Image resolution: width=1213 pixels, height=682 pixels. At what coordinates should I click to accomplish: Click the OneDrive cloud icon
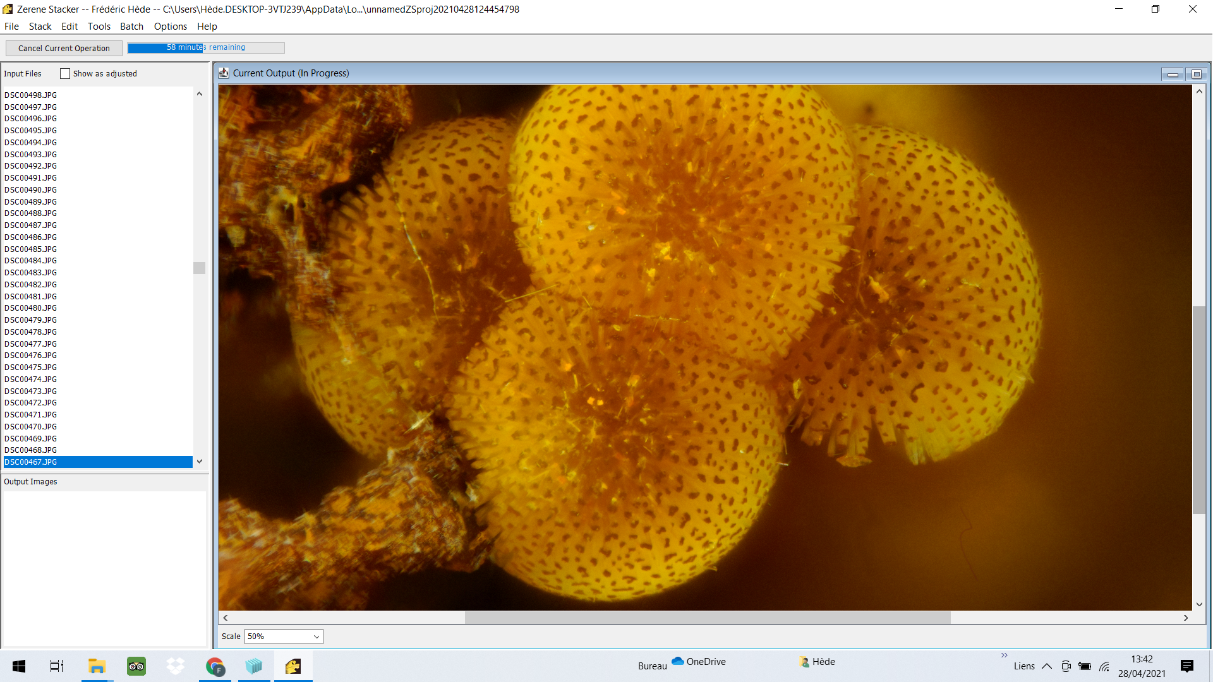pyautogui.click(x=678, y=661)
